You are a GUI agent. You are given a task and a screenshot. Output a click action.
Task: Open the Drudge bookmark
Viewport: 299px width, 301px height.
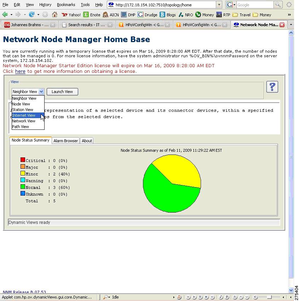[x=148, y=15]
